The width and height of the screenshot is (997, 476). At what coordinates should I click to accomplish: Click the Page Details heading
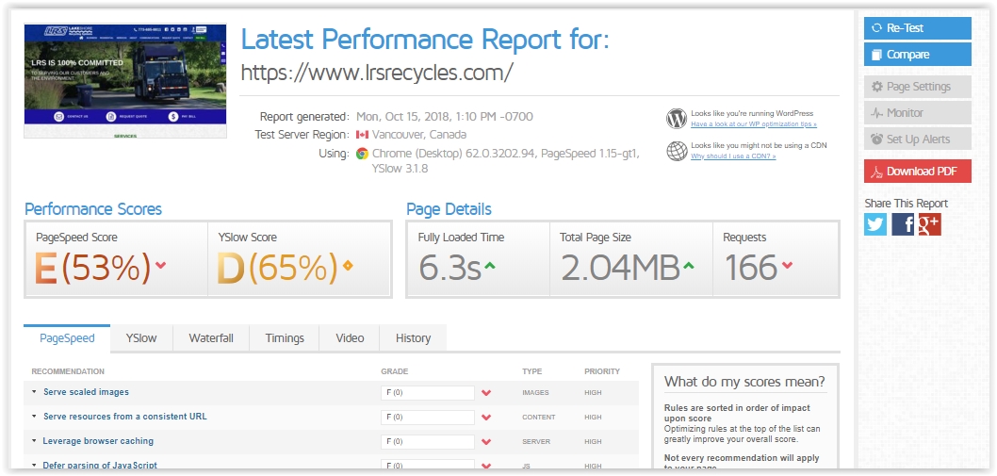pyautogui.click(x=449, y=209)
